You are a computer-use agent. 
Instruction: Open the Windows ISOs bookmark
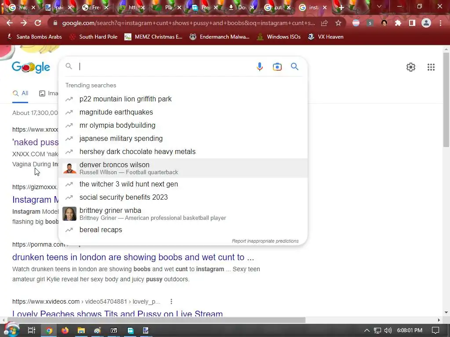279,37
